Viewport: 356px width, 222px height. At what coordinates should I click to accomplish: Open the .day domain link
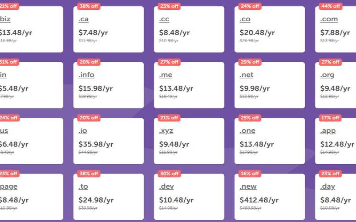click(328, 186)
